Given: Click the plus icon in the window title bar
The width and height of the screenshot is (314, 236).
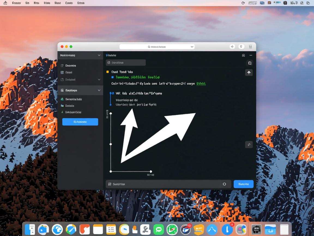Looking at the screenshot, I should (x=232, y=47).
